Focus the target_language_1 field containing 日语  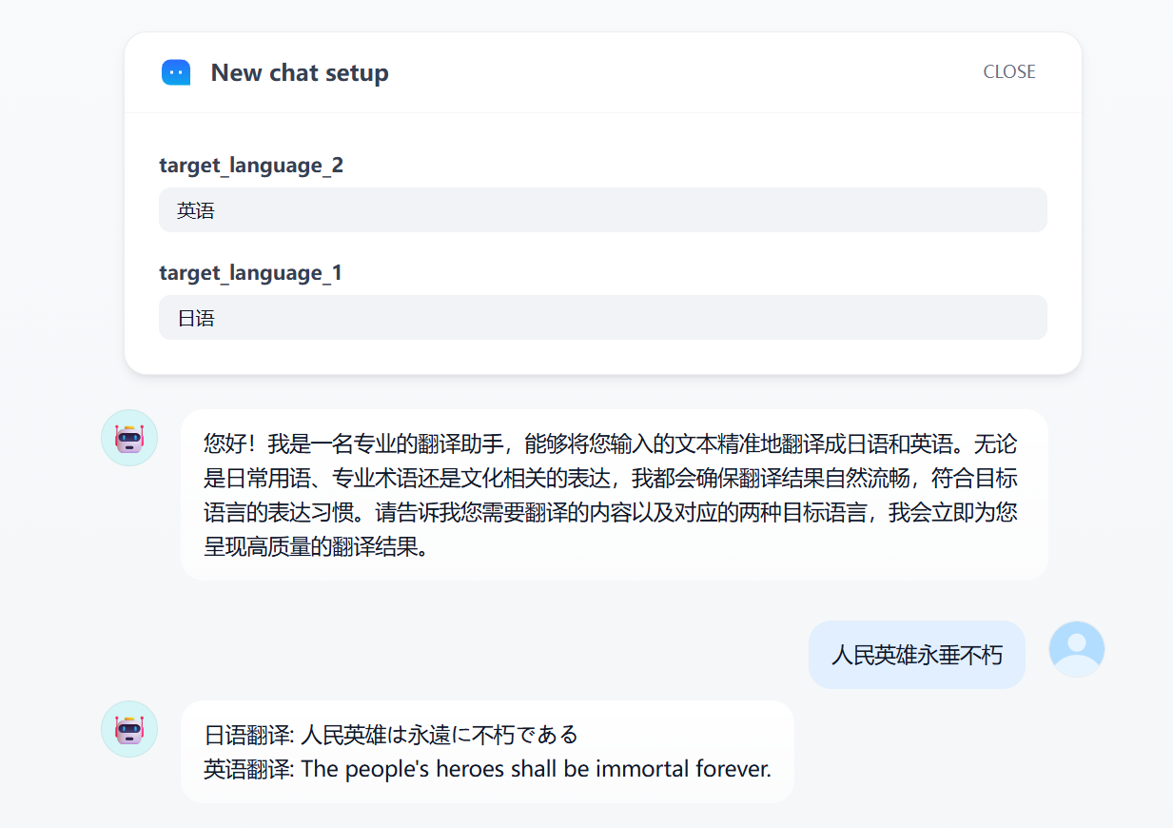coord(602,318)
